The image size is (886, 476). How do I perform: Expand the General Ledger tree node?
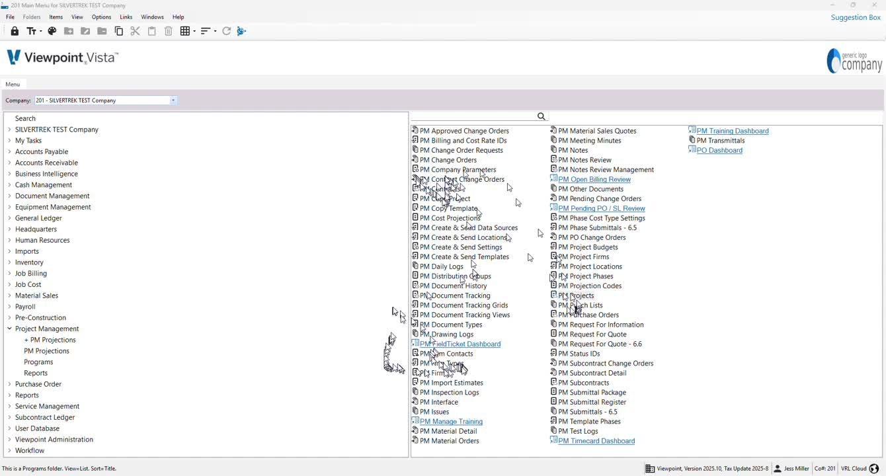pyautogui.click(x=9, y=218)
